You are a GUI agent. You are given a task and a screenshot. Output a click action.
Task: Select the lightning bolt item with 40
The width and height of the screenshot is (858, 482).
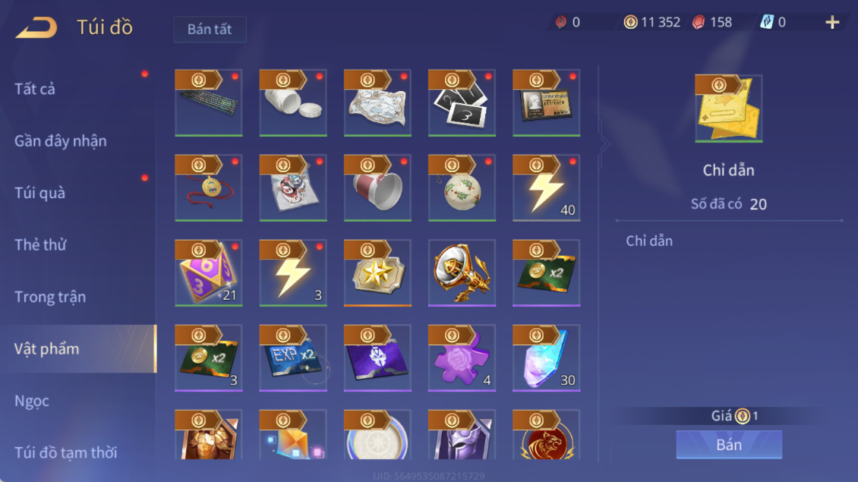tap(547, 187)
